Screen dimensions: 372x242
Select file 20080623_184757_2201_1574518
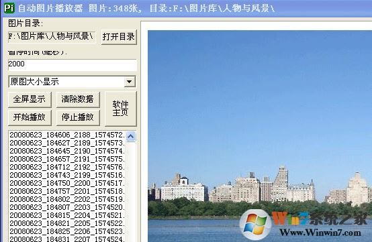pyautogui.click(x=67, y=191)
